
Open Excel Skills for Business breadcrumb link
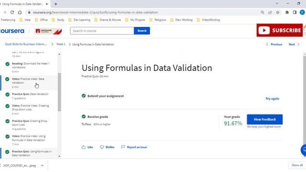pyautogui.click(x=26, y=44)
